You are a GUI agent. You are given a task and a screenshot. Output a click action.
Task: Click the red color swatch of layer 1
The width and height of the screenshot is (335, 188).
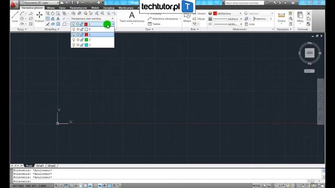86,34
